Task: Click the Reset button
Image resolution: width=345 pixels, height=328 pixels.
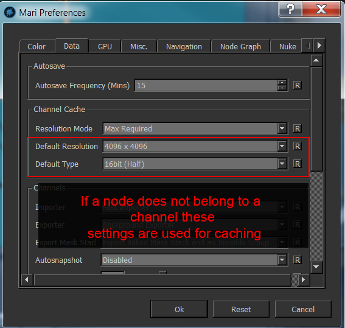Action: pos(241,309)
